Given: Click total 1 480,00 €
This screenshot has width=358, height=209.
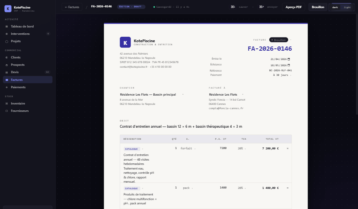Looking at the screenshot, I should point(270,188).
